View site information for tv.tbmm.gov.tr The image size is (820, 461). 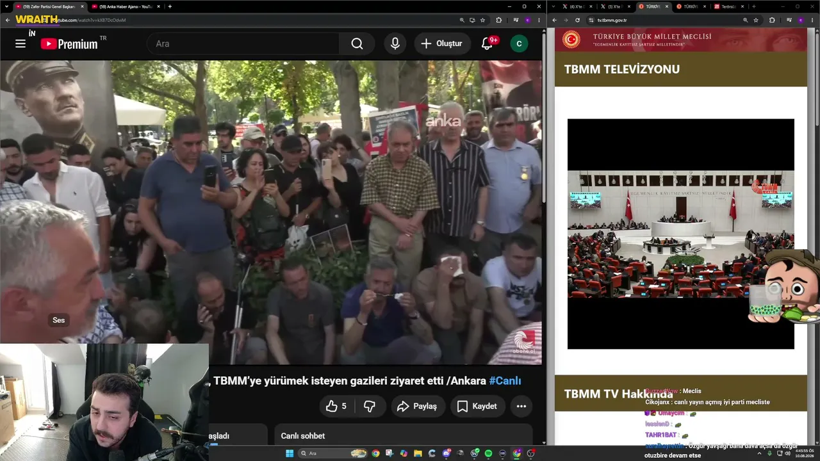(x=591, y=20)
